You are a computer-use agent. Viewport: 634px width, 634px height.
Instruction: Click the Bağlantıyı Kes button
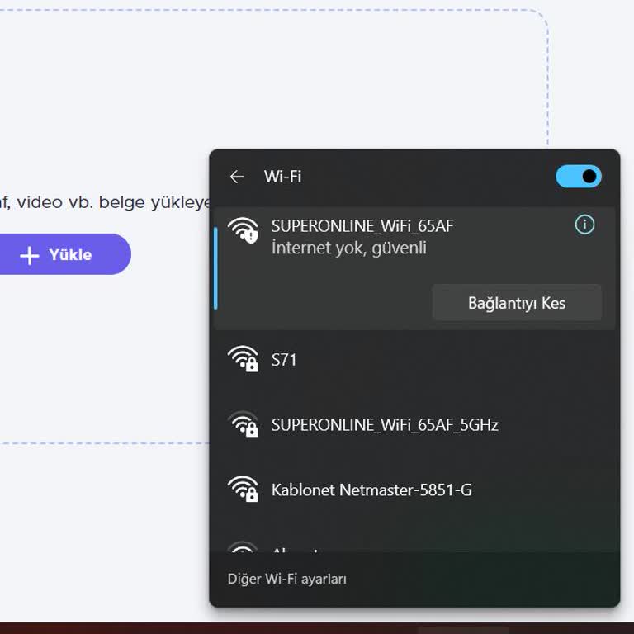(x=517, y=303)
